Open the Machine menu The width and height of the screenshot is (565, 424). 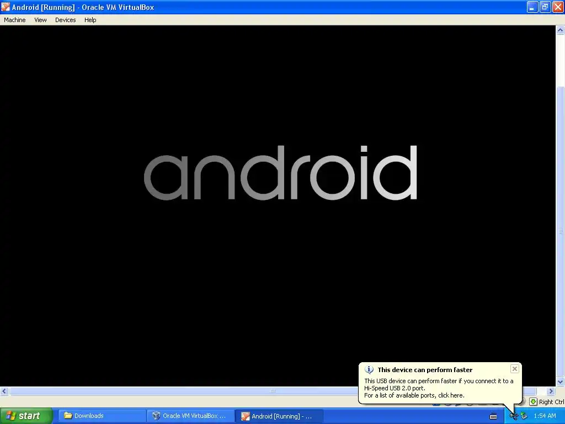pyautogui.click(x=15, y=20)
